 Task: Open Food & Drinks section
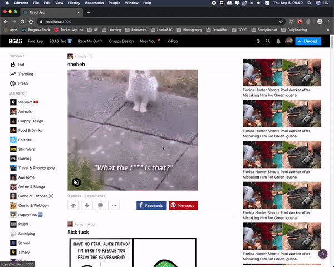point(26,130)
